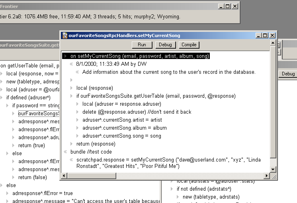Click the Debug button in setMyCurrentSong window
The width and height of the screenshot is (297, 203).
(165, 45)
